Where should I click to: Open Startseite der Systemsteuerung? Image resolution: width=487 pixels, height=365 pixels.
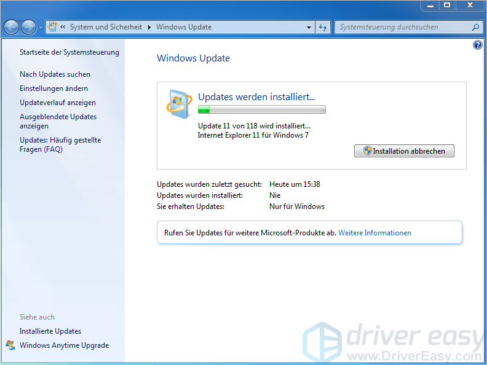(x=69, y=52)
